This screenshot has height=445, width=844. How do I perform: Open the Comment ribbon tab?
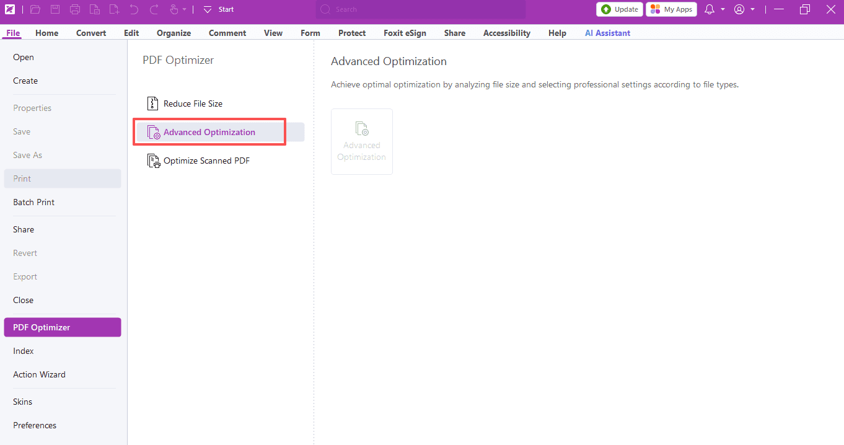point(227,33)
